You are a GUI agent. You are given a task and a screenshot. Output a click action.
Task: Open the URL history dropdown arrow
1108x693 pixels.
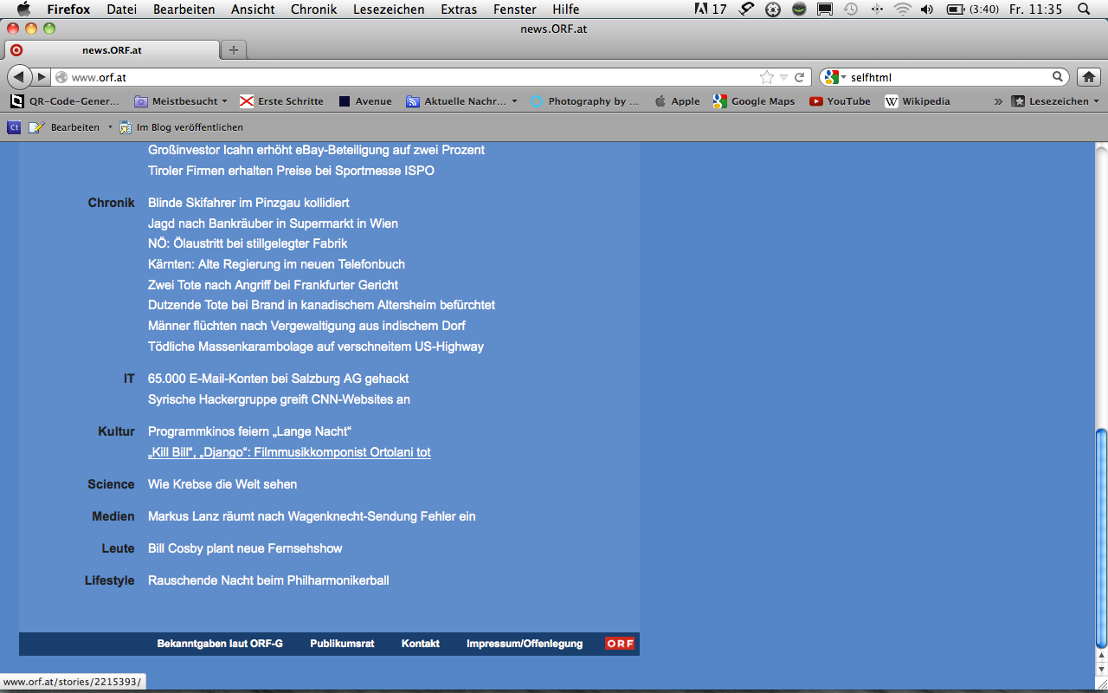coord(783,77)
